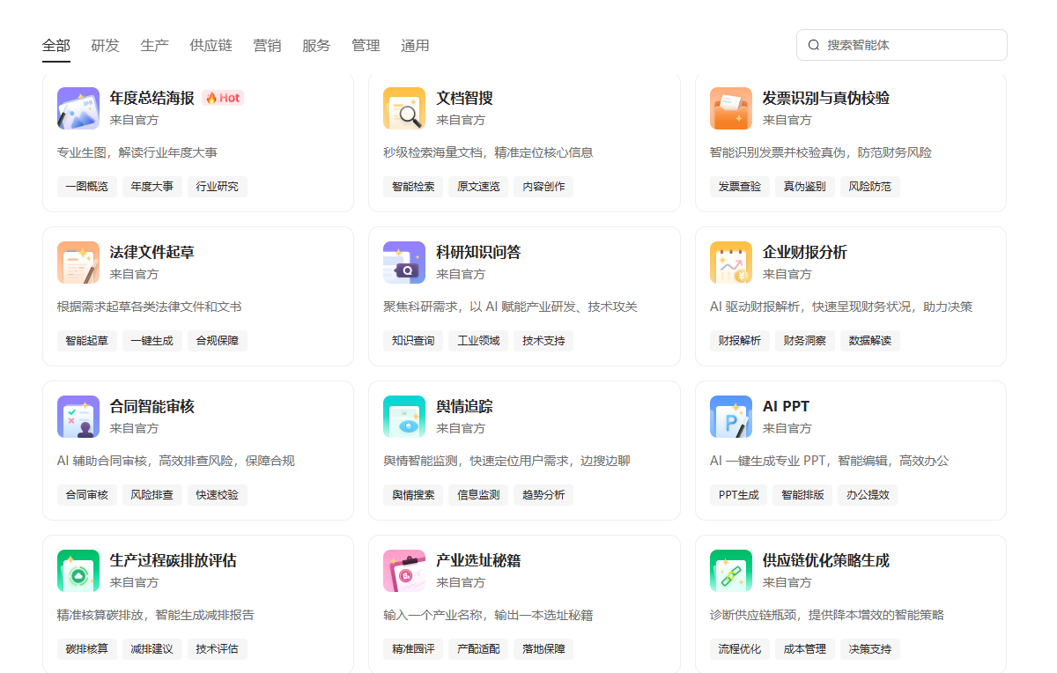Click the AI PPT icon

click(x=731, y=417)
